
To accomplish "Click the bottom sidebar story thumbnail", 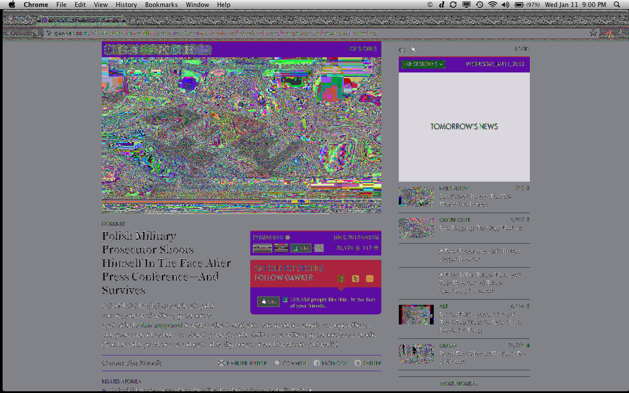I will point(416,354).
